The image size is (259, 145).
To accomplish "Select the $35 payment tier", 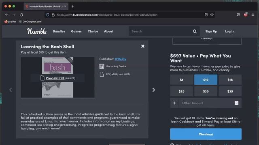I will point(230,91).
